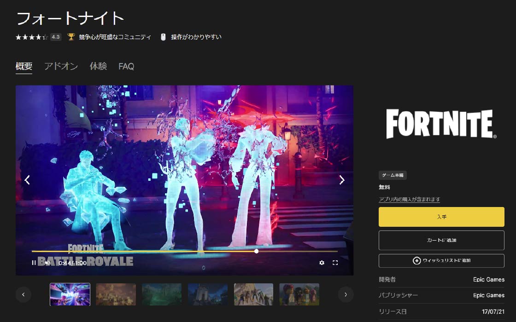Select the brown desert-toned thumbnail
This screenshot has height=322, width=516.
click(x=116, y=294)
